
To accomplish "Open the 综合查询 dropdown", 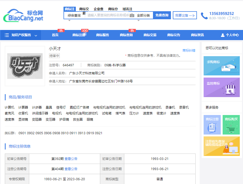I will click(x=74, y=15).
